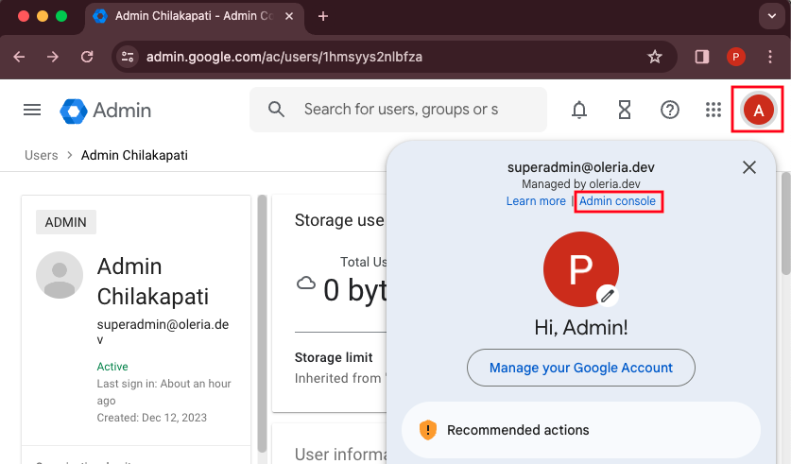
Task: Open the notifications bell
Action: click(579, 110)
